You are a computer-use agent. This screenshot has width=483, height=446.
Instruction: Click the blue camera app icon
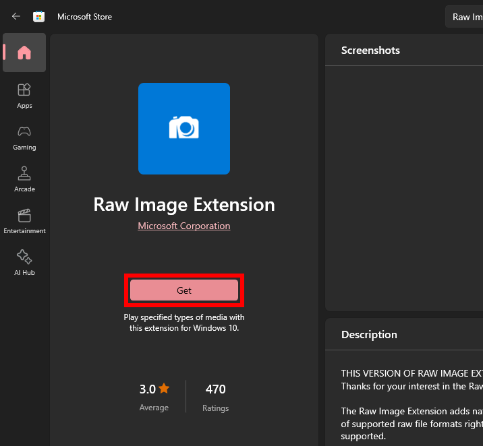tap(184, 129)
